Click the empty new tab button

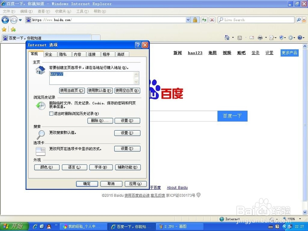(96, 38)
